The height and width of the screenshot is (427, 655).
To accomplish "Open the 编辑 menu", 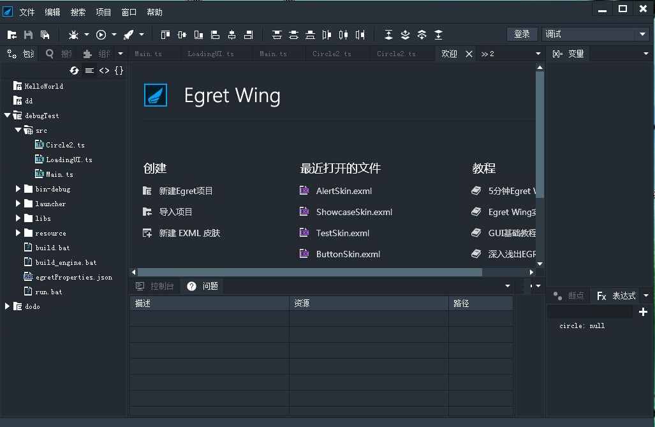I will 53,12.
